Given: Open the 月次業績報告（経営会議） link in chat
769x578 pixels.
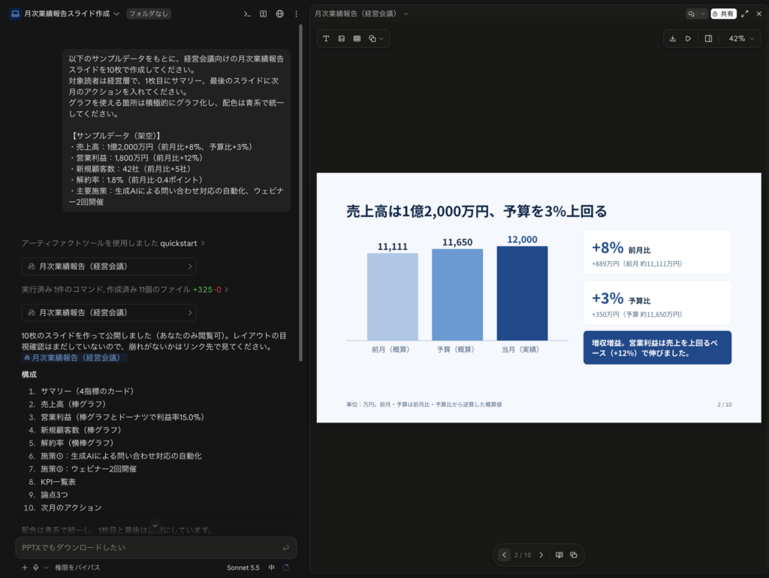Looking at the screenshot, I should (x=74, y=358).
